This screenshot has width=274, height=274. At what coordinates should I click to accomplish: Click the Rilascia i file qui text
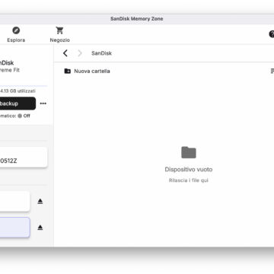click(189, 180)
